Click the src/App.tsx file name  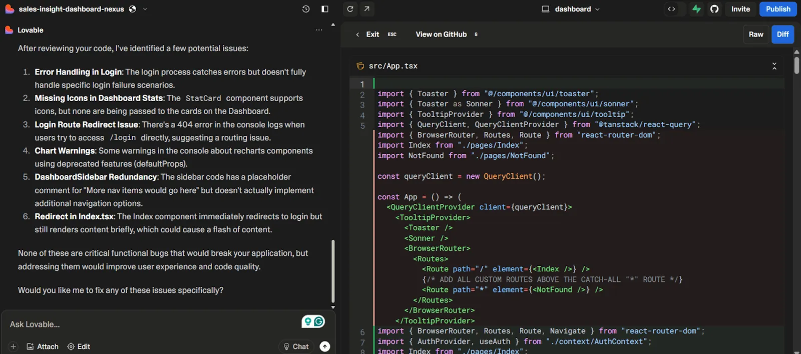click(x=393, y=66)
